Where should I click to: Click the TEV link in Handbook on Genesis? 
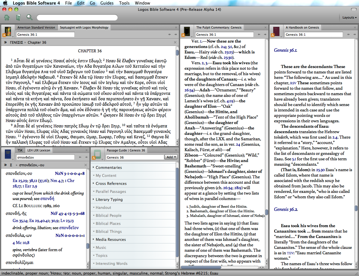tap(290, 253)
